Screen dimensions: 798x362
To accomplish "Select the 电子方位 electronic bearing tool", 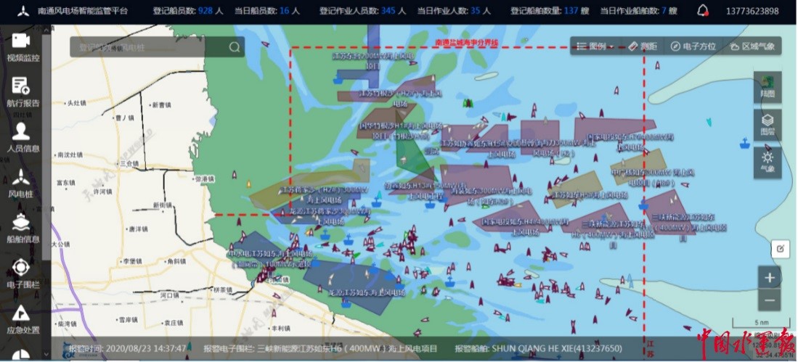I will click(x=693, y=46).
